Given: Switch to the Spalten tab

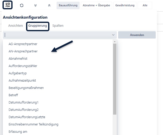Looking at the screenshot, I should pyautogui.click(x=58, y=26).
